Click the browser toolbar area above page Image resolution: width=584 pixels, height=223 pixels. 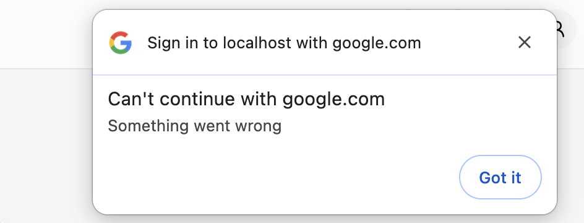click(45, 33)
